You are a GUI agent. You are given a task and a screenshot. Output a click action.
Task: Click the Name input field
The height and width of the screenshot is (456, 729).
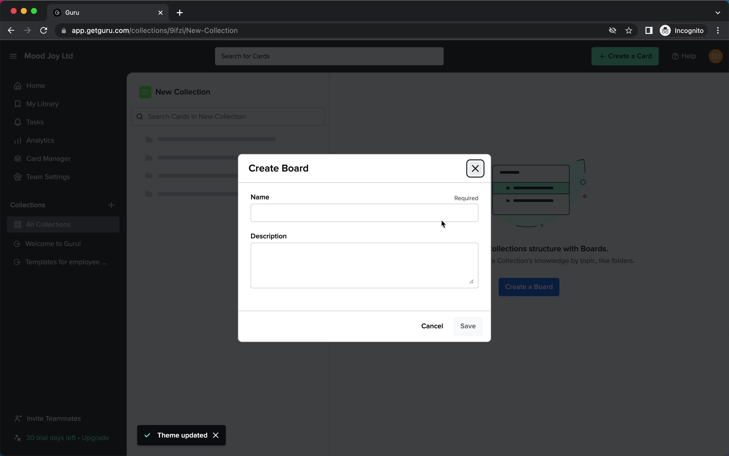pos(364,213)
